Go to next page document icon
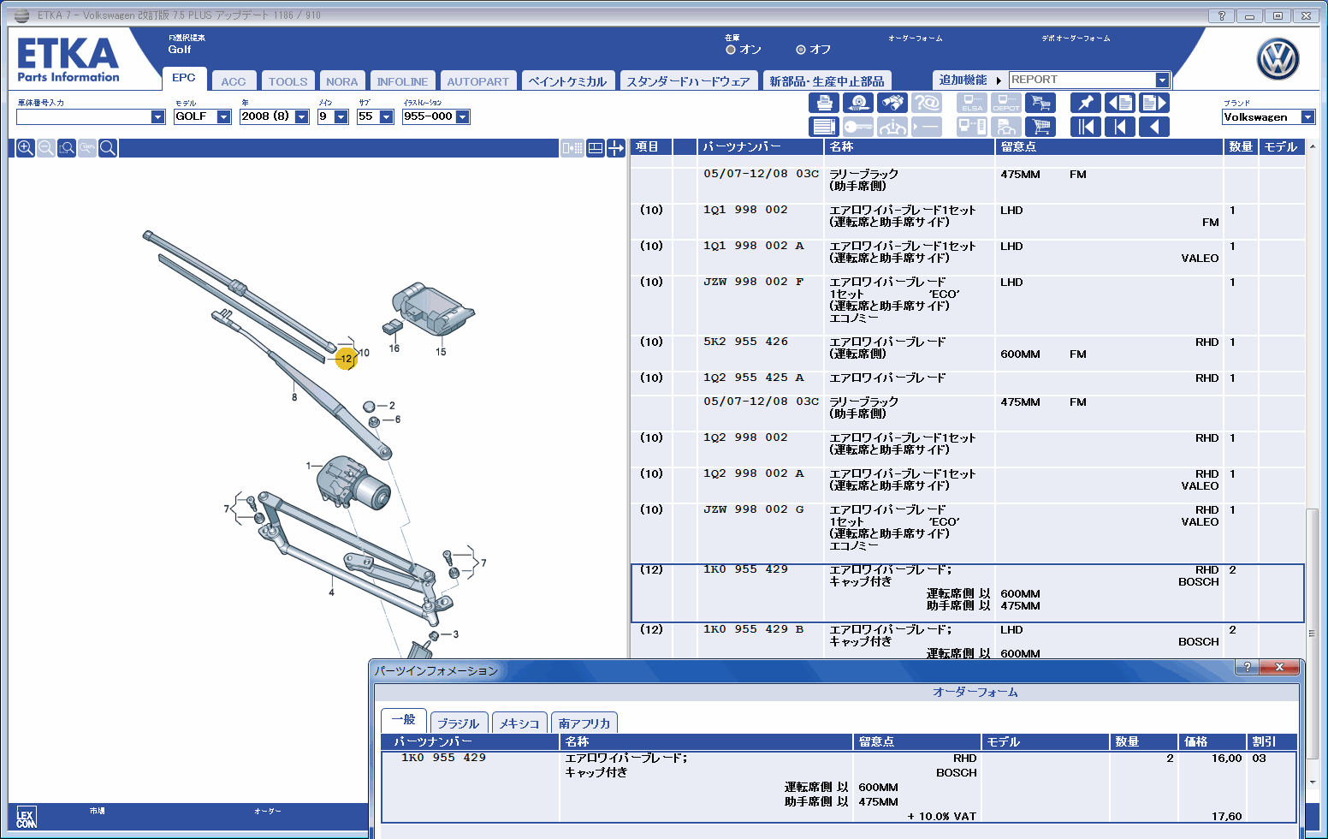Screen dimensions: 1328x839 1154,103
